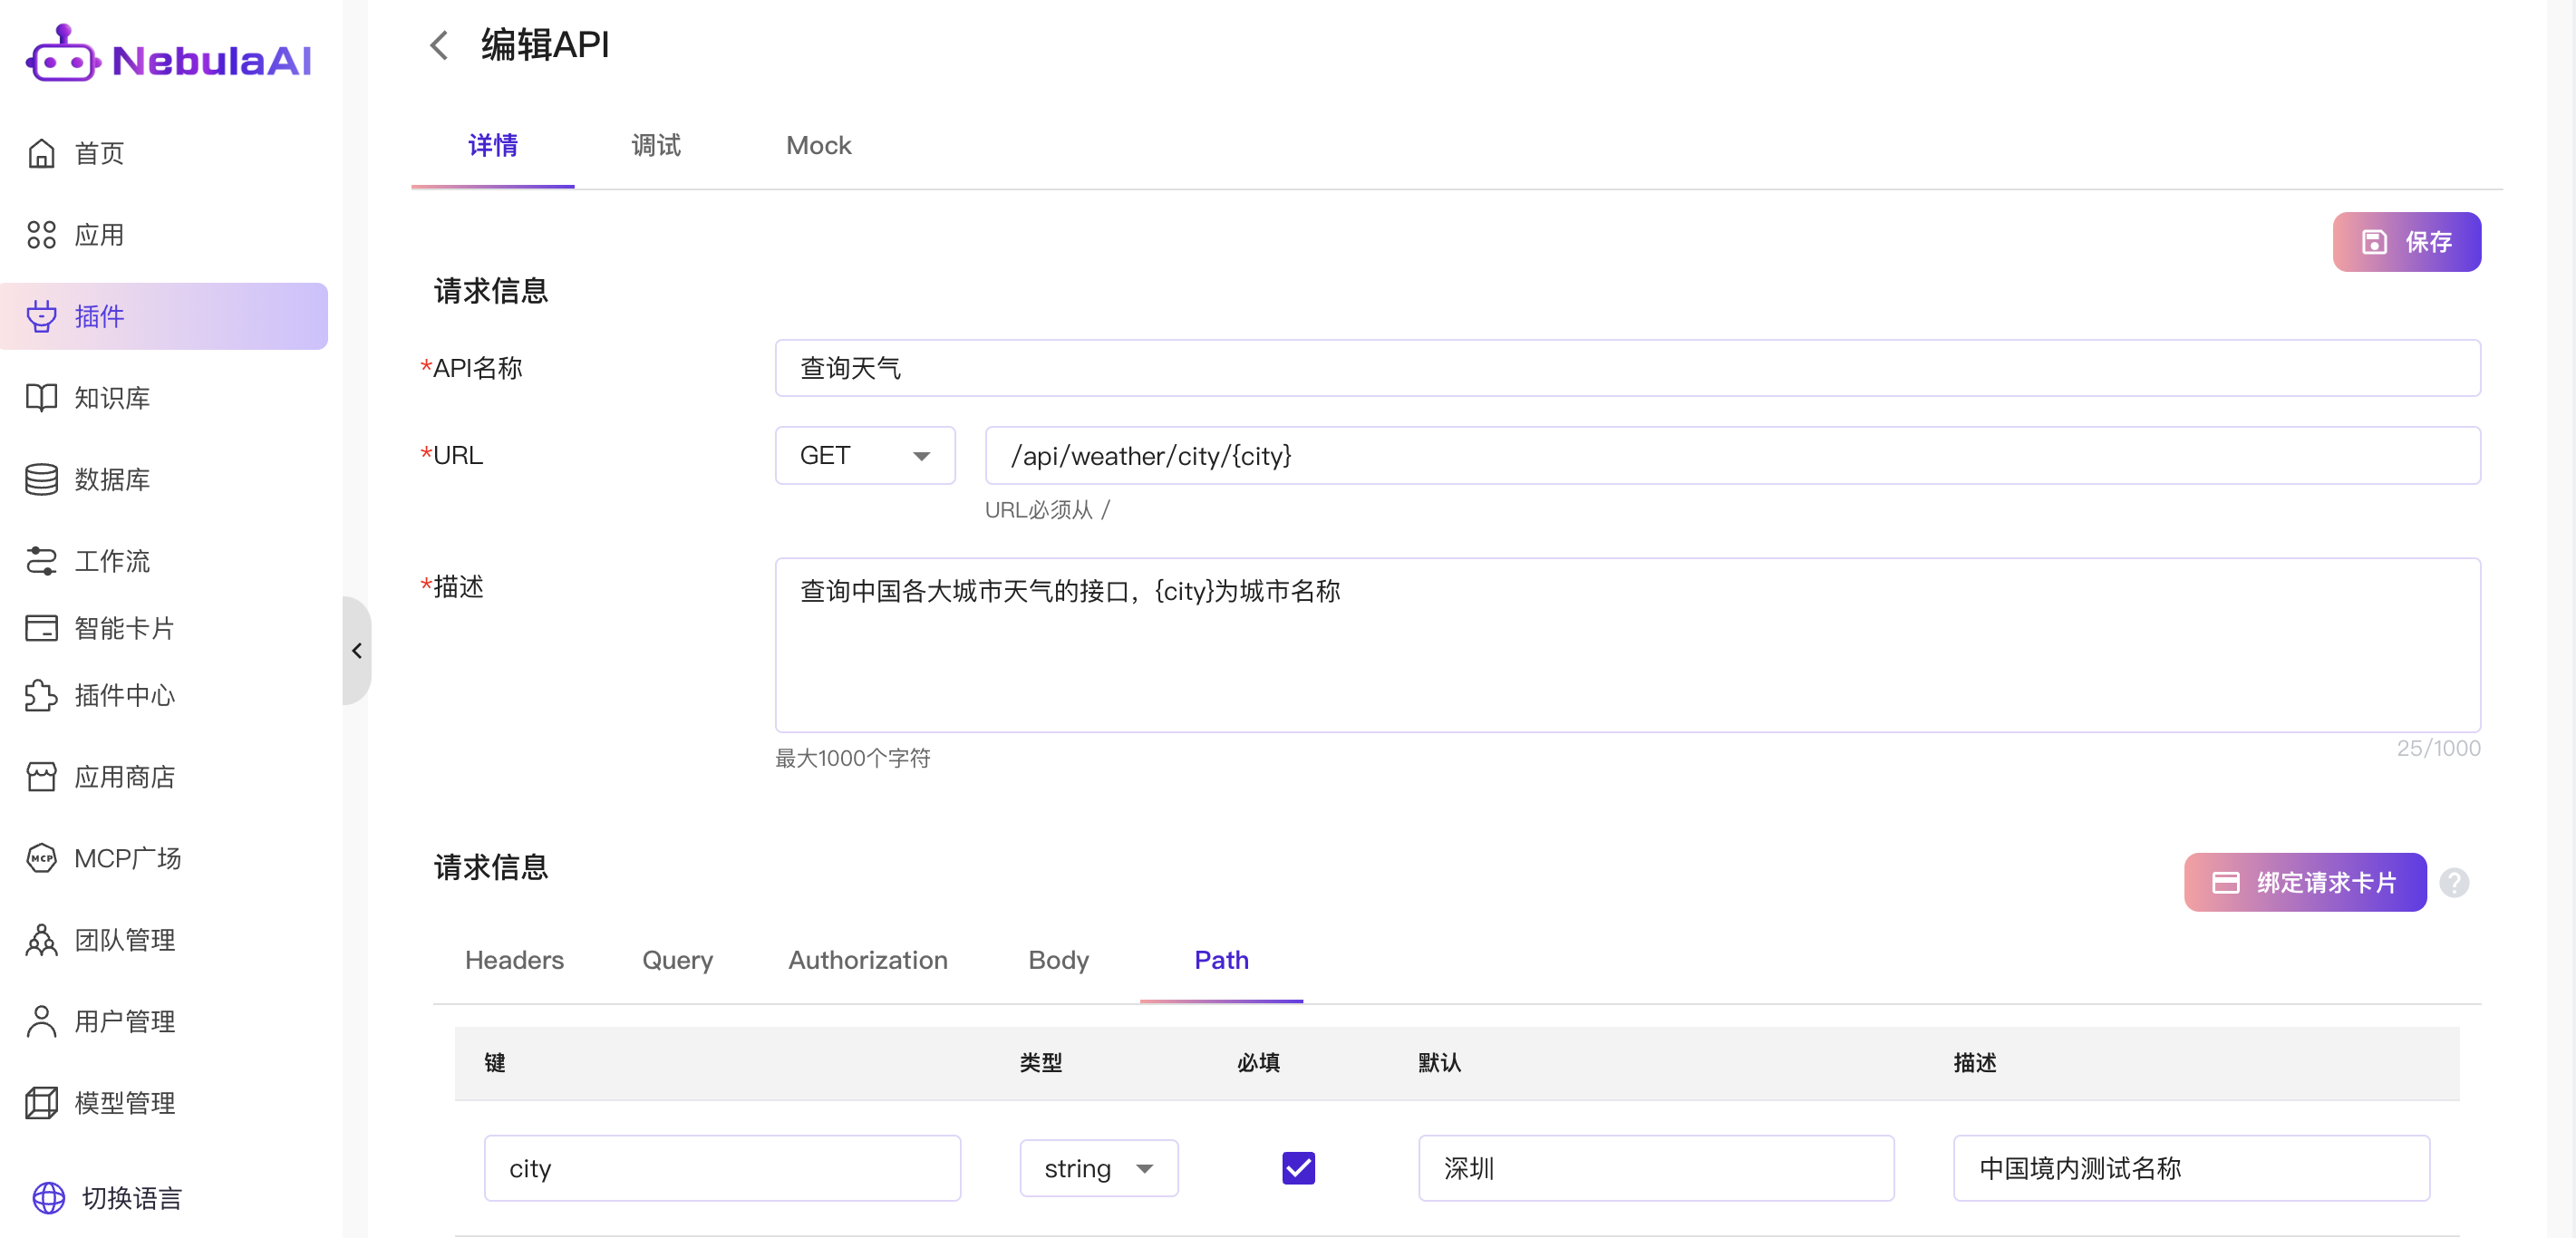Image resolution: width=2576 pixels, height=1238 pixels.
Task: Open the 智能卡片 card icon
Action: pyautogui.click(x=41, y=628)
